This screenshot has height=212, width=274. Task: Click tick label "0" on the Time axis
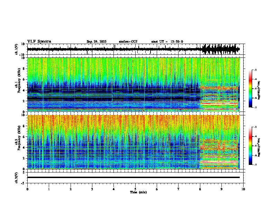(27, 189)
